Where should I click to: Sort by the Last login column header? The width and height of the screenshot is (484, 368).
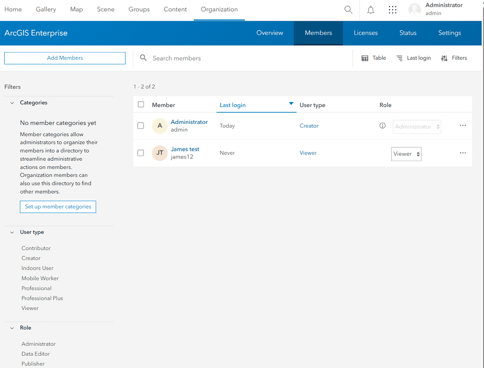[256, 105]
